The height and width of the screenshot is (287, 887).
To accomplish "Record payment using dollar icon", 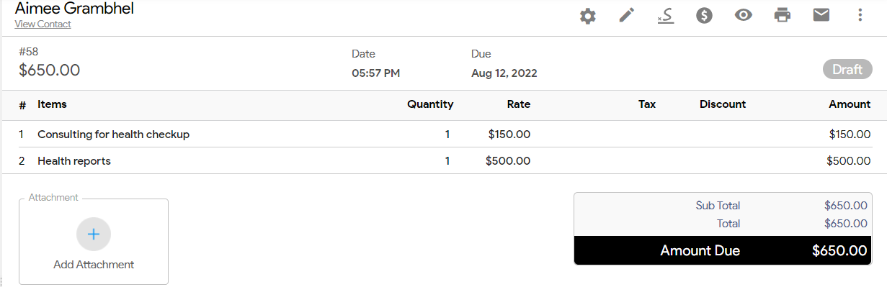I will click(705, 15).
